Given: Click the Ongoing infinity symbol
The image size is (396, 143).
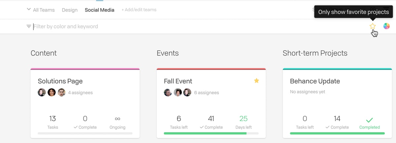Looking at the screenshot, I should point(117,119).
